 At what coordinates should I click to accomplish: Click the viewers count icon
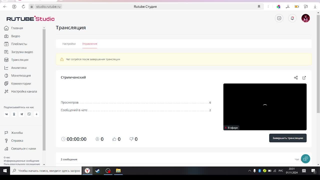coord(97,139)
